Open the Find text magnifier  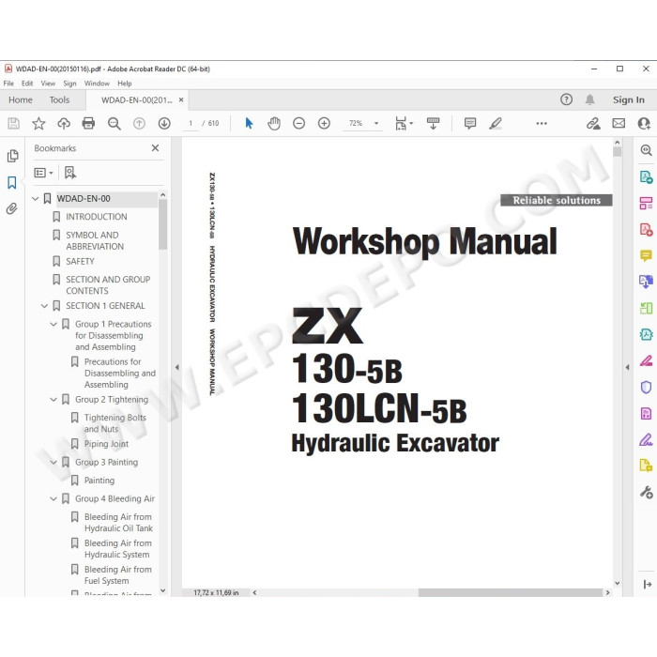tap(114, 123)
